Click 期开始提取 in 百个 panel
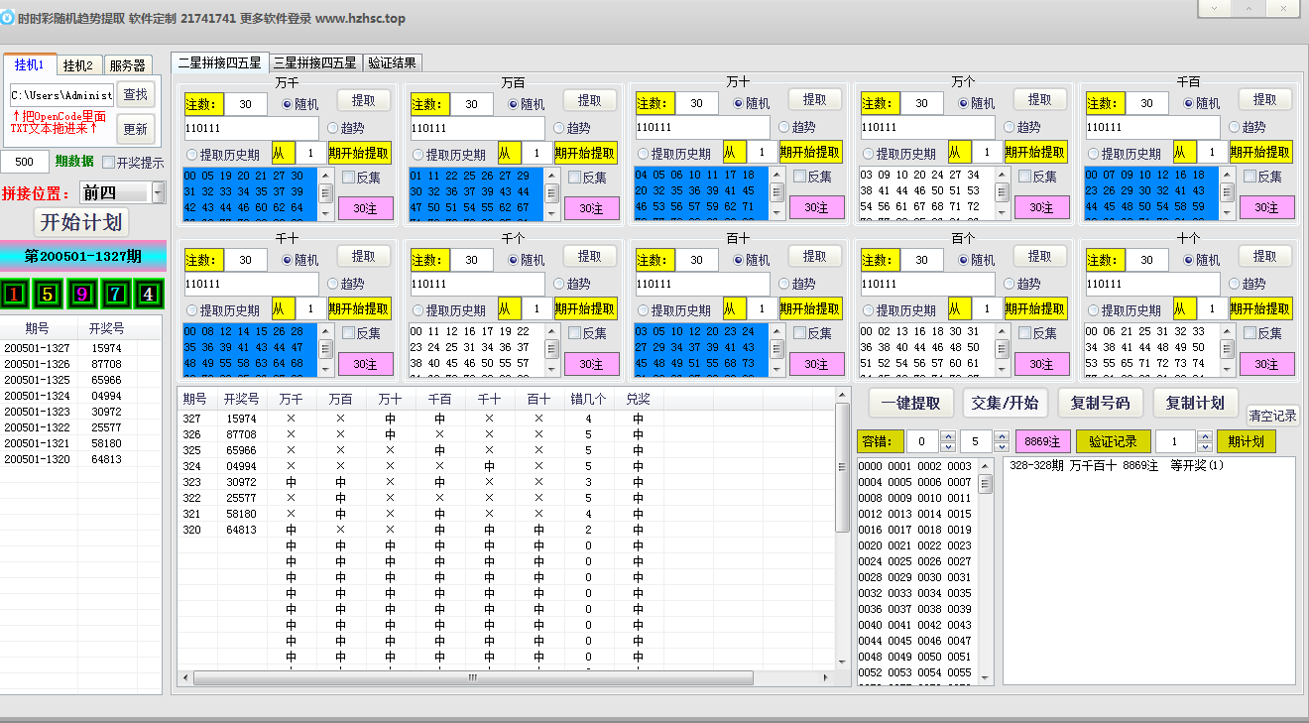This screenshot has height=723, width=1309. [x=1036, y=308]
